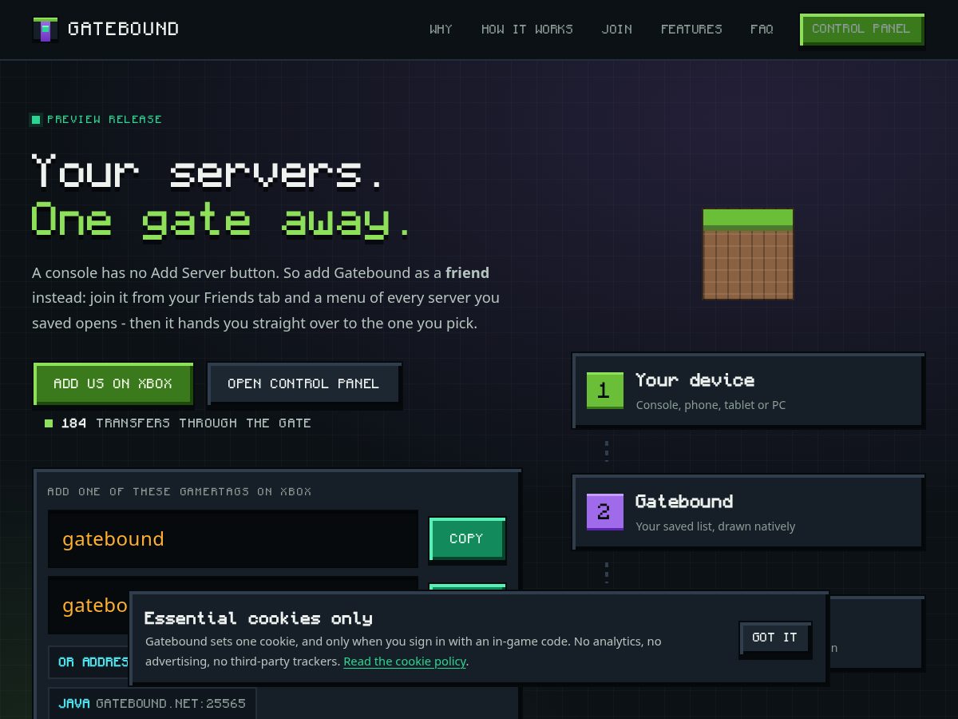The image size is (958, 719).
Task: Click the grass block image
Action: [748, 254]
